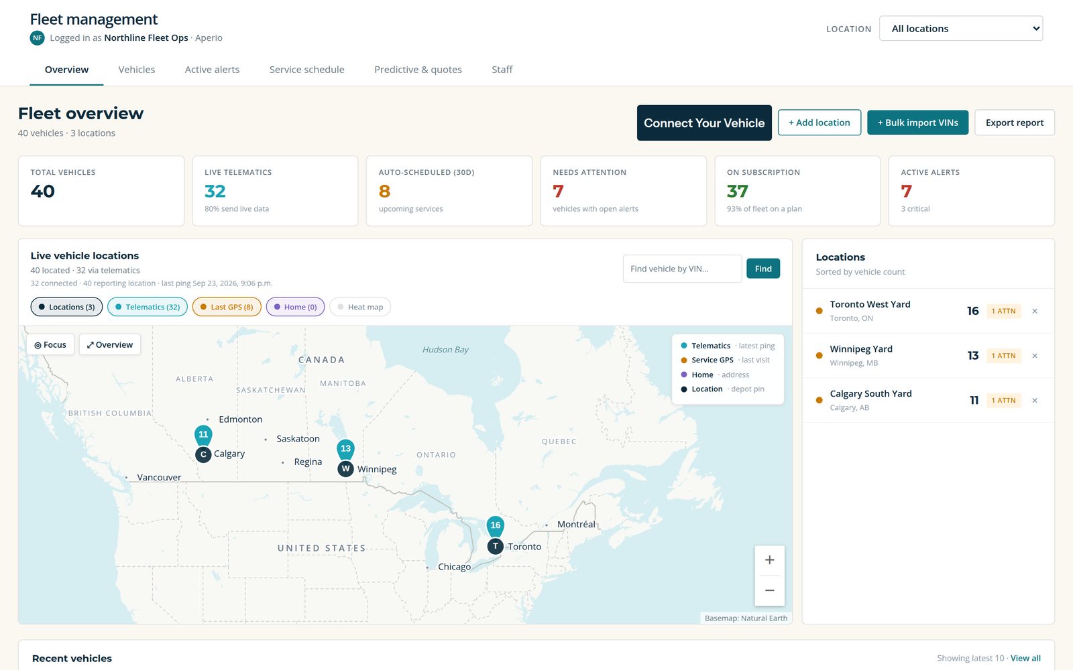Click the map Overview button
The image size is (1073, 670).
(110, 345)
